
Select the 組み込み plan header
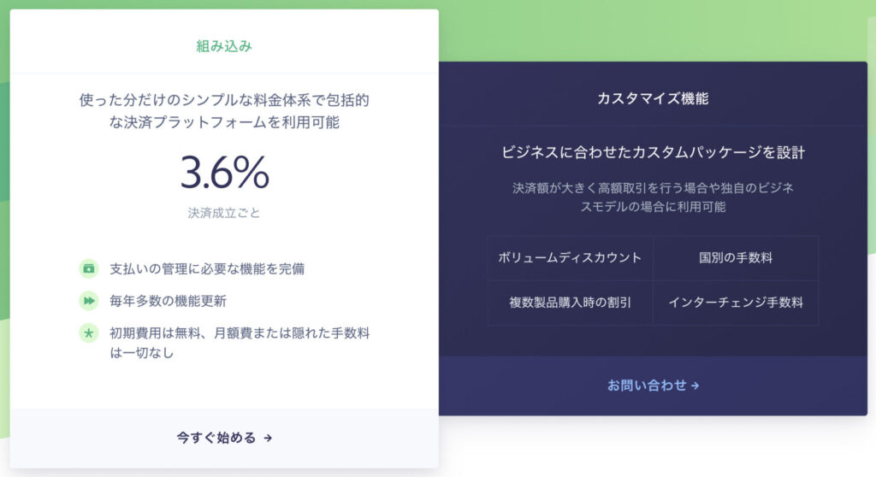click(x=224, y=46)
